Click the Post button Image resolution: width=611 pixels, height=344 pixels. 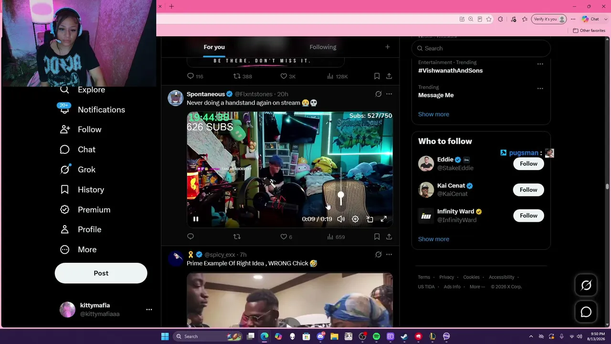101,273
